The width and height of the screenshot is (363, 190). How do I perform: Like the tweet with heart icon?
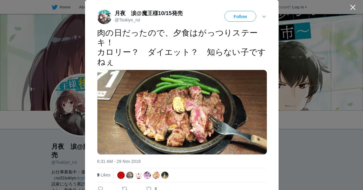[x=149, y=188]
